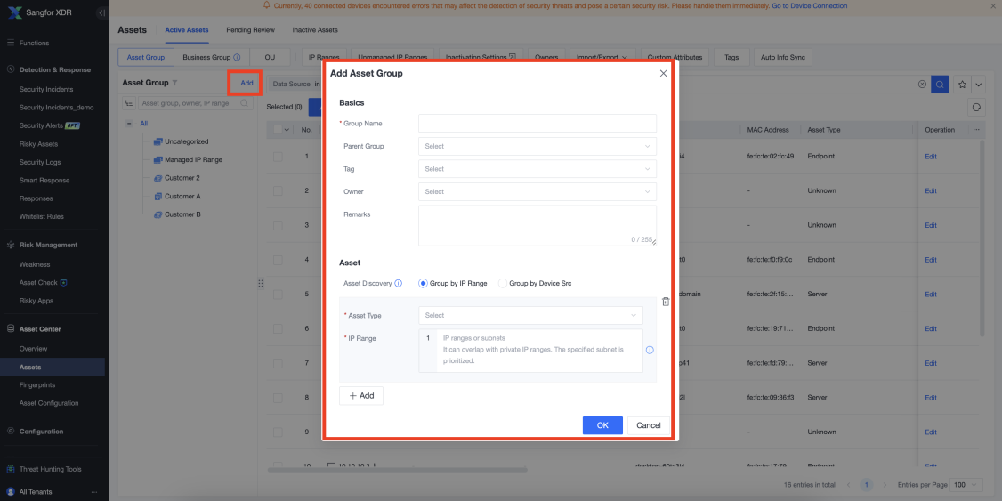The width and height of the screenshot is (1002, 501).
Task: Open Security Incidents in sidebar
Action: point(46,90)
